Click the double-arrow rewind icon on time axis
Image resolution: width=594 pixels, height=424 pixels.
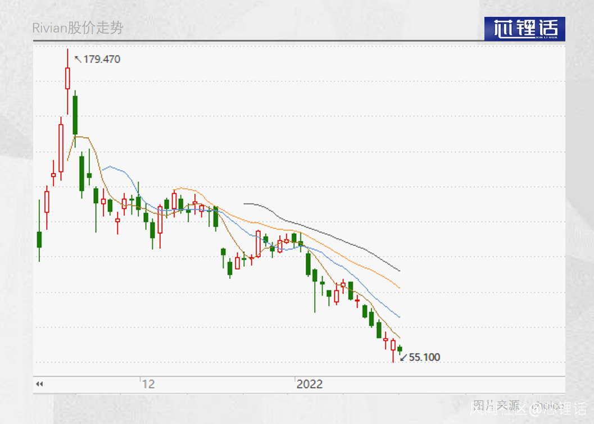[39, 384]
